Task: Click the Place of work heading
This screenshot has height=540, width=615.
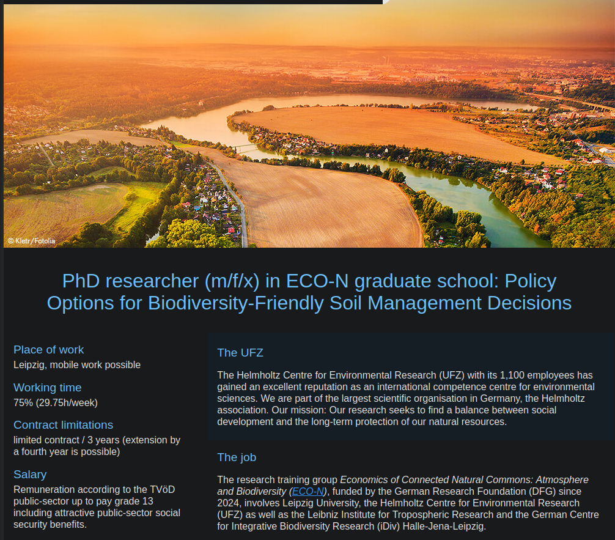Action: point(49,350)
